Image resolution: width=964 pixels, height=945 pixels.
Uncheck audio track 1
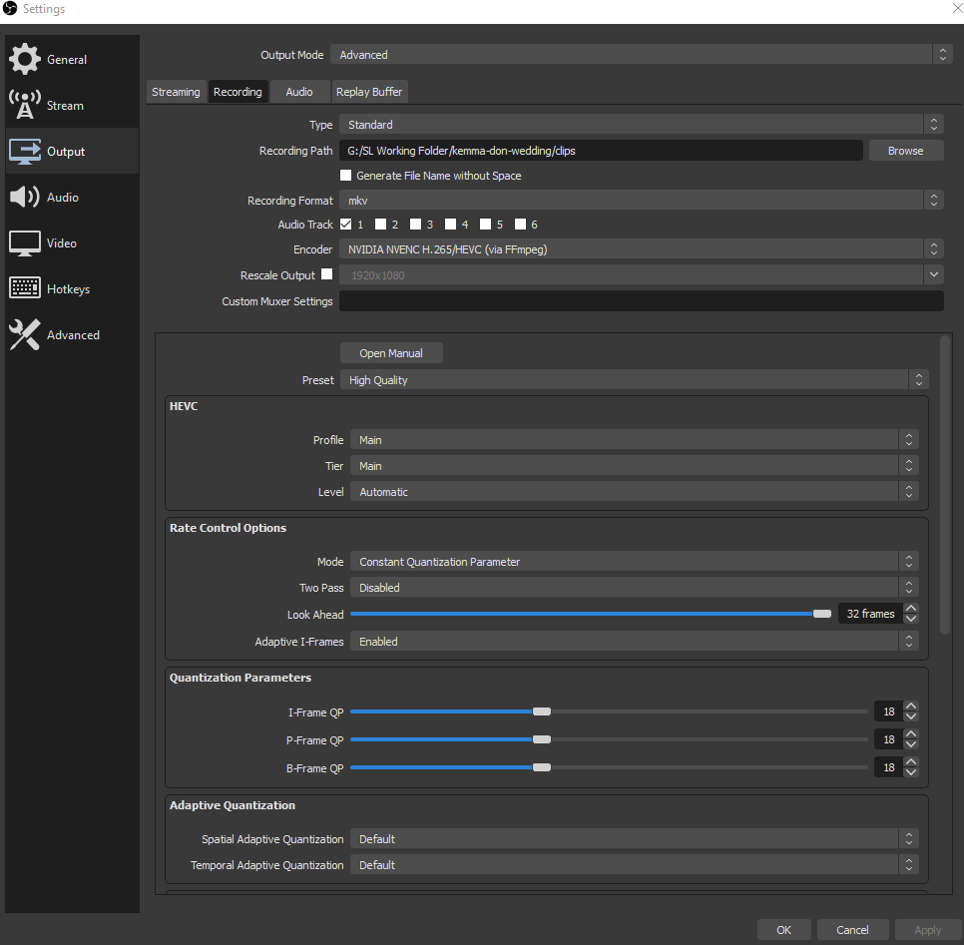click(x=346, y=224)
